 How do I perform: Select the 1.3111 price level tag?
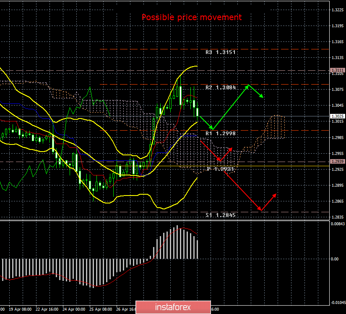click(337, 70)
